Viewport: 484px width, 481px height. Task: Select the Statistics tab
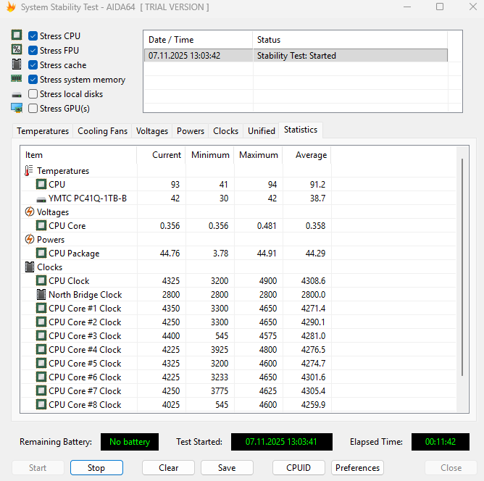301,130
